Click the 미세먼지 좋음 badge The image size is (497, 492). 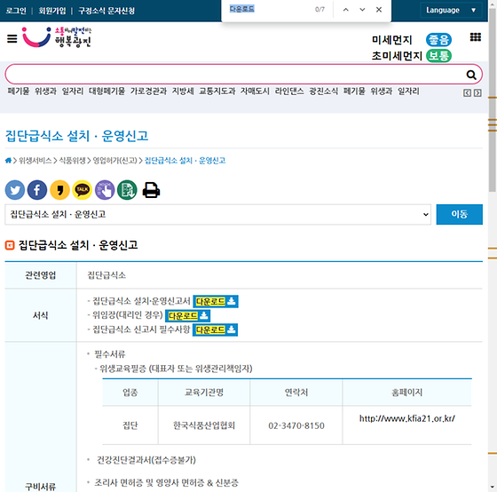point(438,40)
